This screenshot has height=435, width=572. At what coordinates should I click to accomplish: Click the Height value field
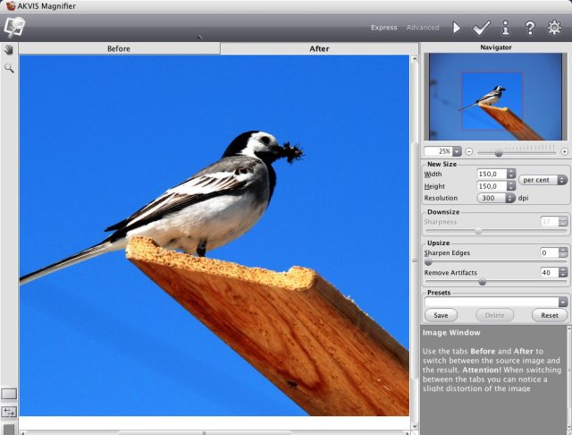[491, 186]
